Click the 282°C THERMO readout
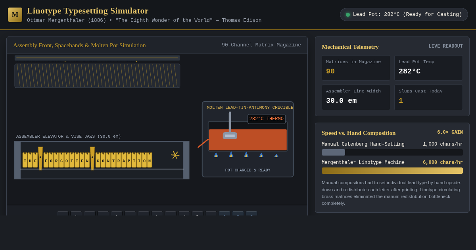This screenshot has width=476, height=250. coord(267,119)
